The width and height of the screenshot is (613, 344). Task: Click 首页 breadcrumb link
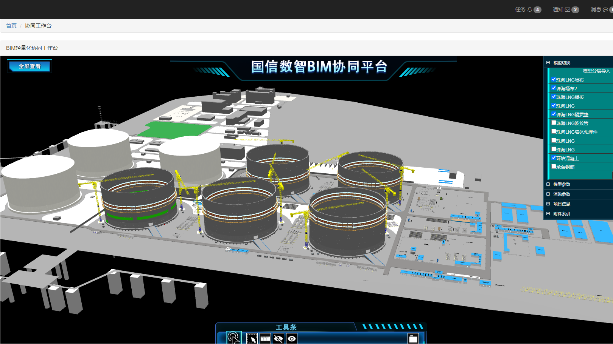[11, 26]
